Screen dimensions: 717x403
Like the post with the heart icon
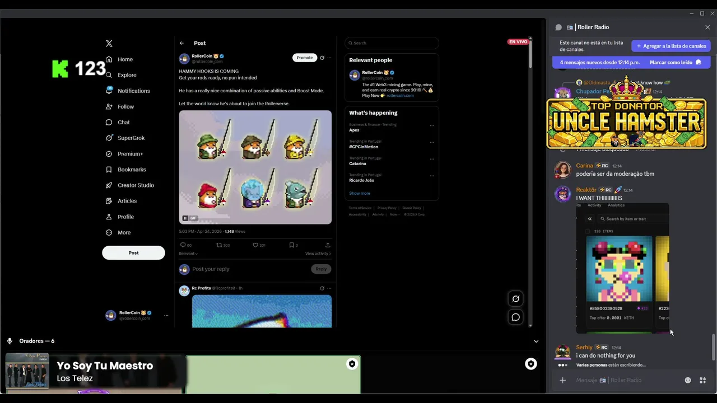(x=255, y=245)
